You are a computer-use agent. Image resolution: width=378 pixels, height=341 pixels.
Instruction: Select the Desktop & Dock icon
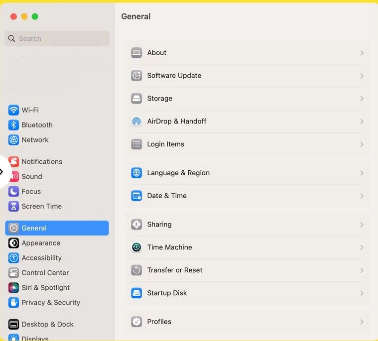pyautogui.click(x=13, y=325)
